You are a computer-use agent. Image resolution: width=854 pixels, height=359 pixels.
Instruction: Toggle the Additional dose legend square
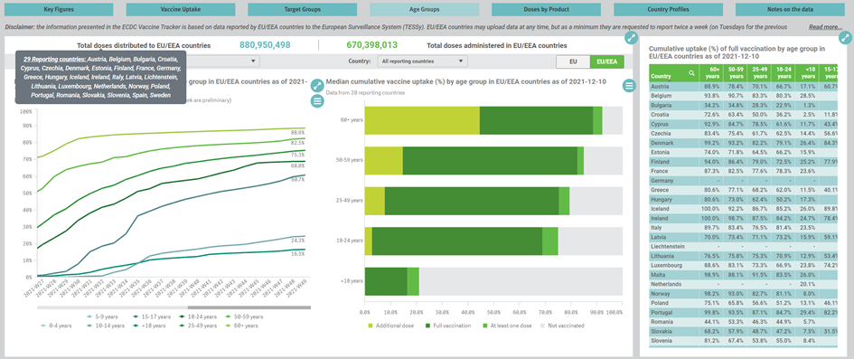371,326
